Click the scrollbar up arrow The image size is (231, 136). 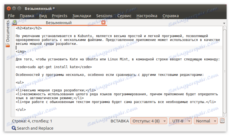tap(225, 28)
